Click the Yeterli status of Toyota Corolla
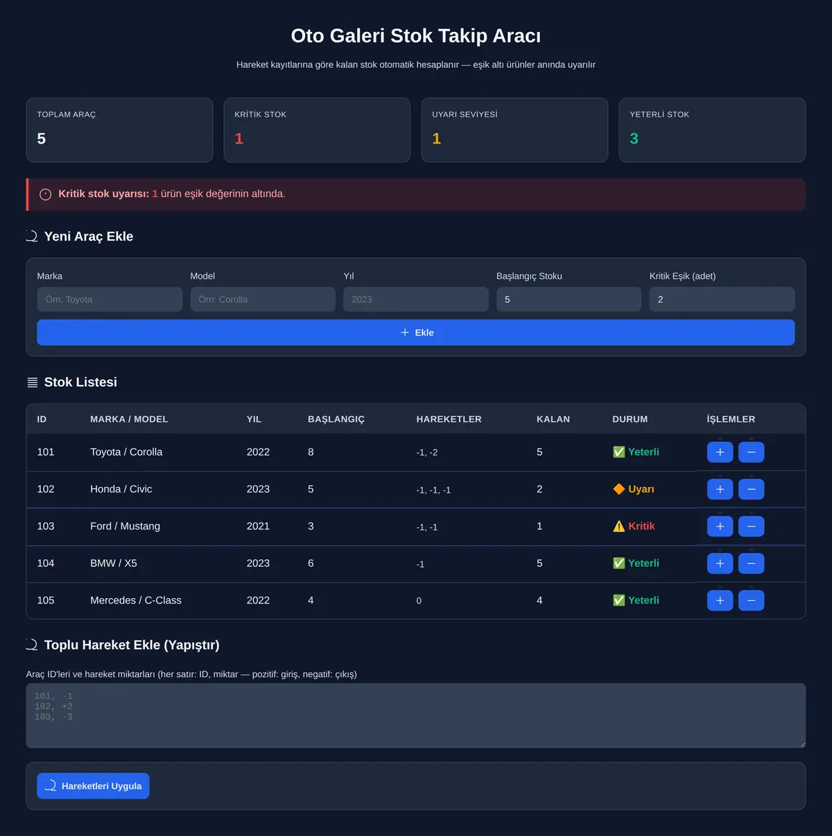The image size is (832, 836). coord(636,452)
